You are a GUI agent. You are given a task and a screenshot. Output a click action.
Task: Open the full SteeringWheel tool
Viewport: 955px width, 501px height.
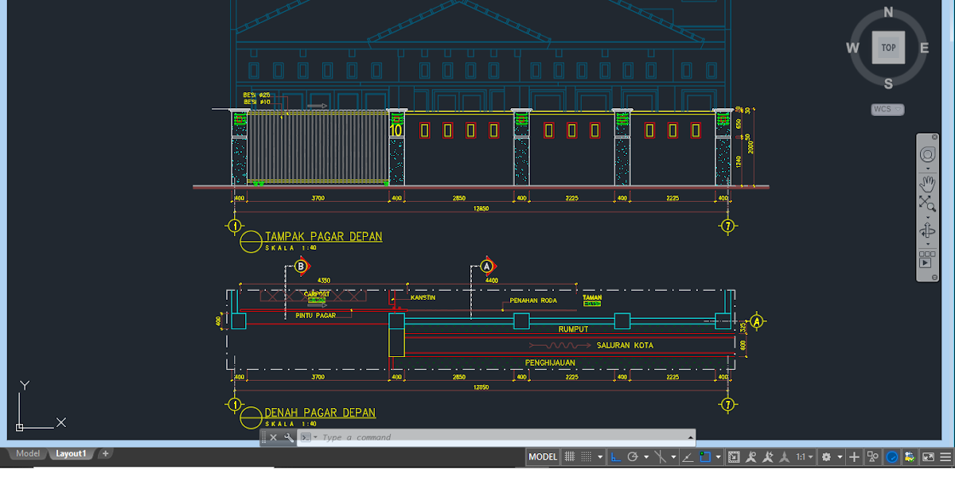(x=928, y=154)
